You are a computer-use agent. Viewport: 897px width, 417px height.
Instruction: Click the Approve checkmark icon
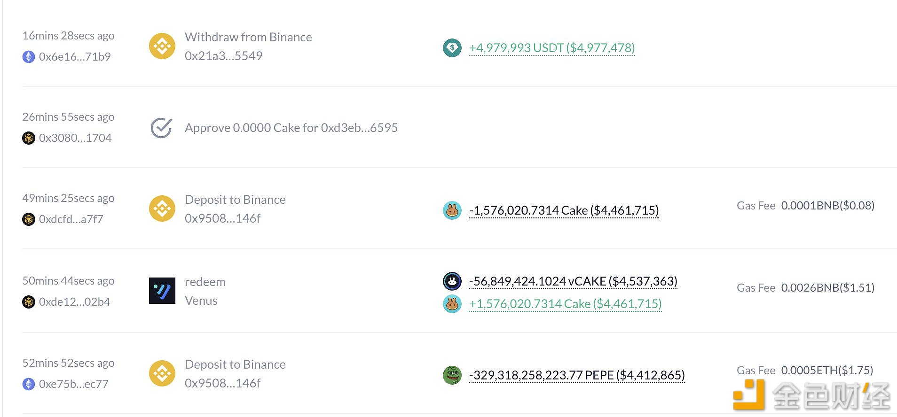click(x=161, y=128)
